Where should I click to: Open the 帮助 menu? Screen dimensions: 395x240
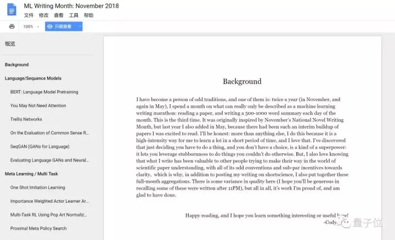point(89,15)
